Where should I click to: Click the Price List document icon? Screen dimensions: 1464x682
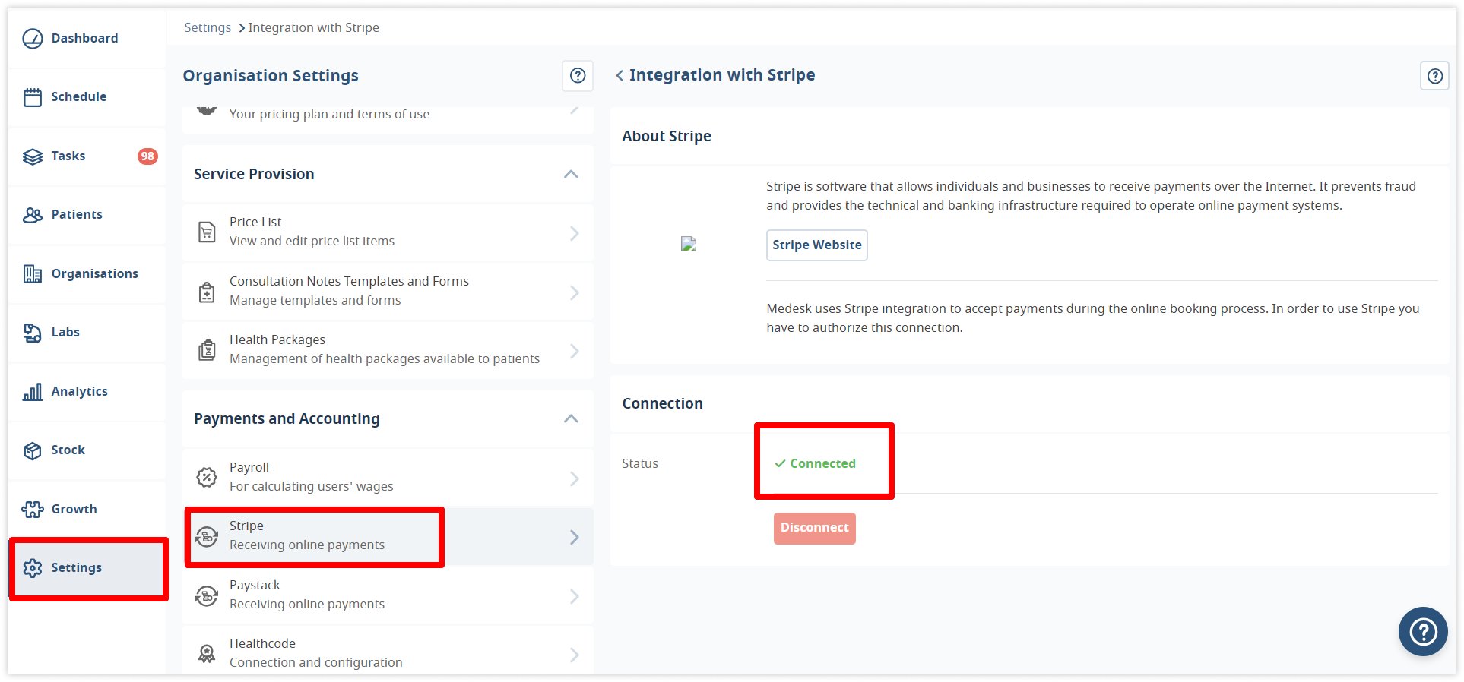click(207, 232)
